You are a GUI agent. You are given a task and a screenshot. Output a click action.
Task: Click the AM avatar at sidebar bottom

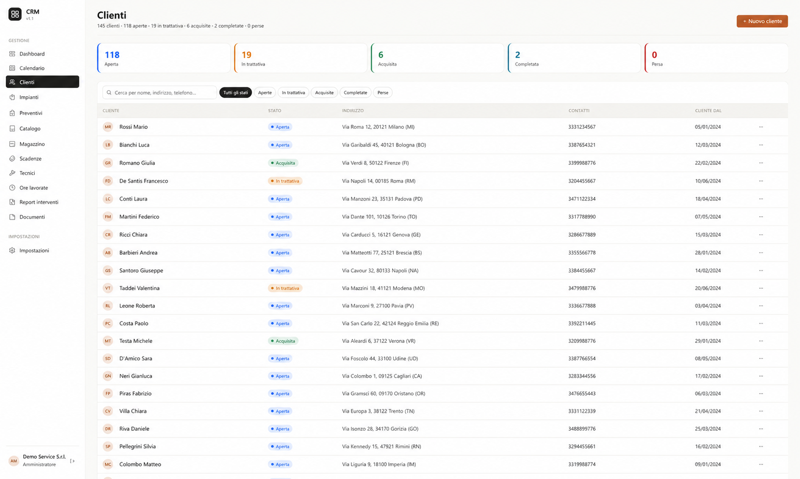[14, 461]
